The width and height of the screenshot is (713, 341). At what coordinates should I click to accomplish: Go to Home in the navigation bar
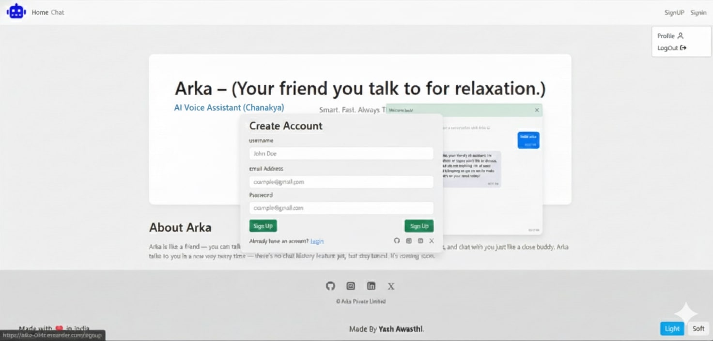[40, 12]
